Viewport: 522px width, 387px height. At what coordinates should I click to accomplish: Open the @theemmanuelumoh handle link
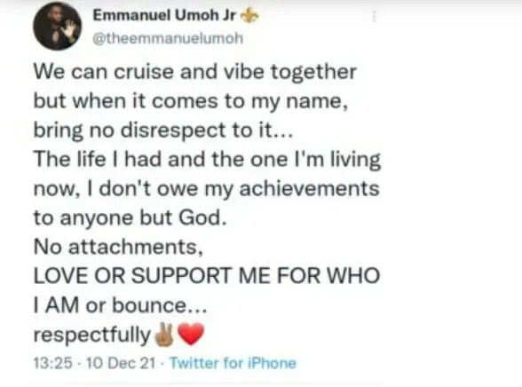click(168, 38)
